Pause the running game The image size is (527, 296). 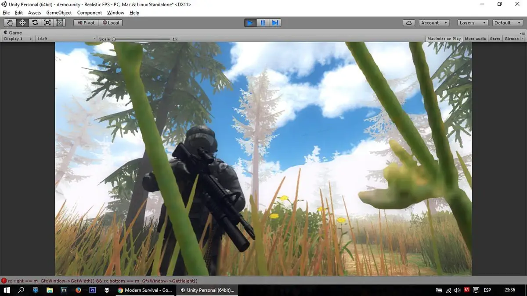pos(263,23)
